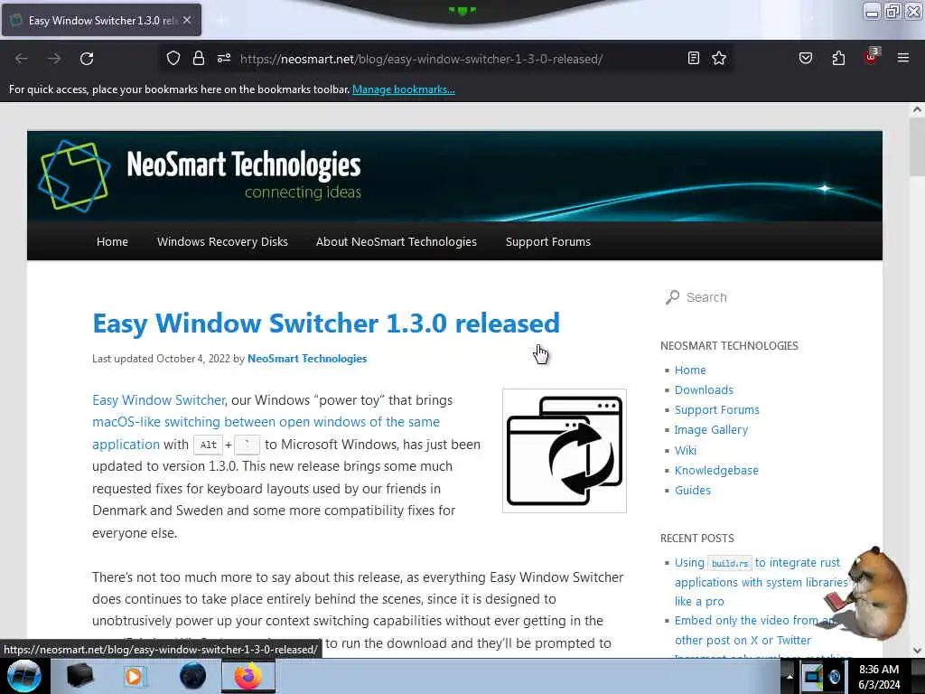The image size is (925, 694).
Task: Click the page scrollbar down arrow
Action: 916,651
